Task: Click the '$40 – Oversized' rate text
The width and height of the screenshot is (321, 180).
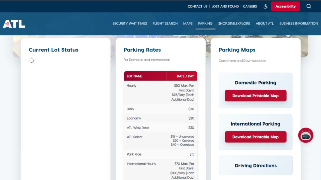Action: pyautogui.click(x=182, y=144)
